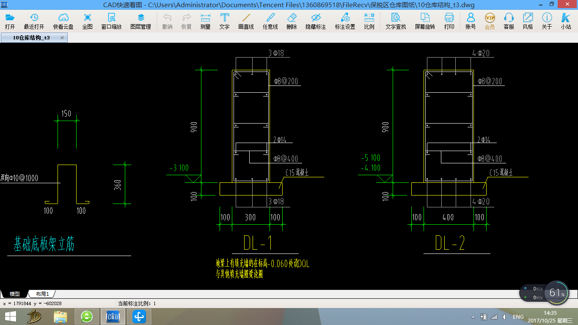Select the 文字 text tool
Screen dimensions: 578x325
(225, 21)
